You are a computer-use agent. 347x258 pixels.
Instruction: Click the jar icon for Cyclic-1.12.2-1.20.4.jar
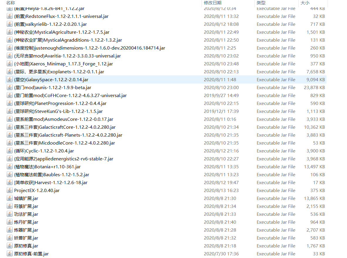(10, 151)
